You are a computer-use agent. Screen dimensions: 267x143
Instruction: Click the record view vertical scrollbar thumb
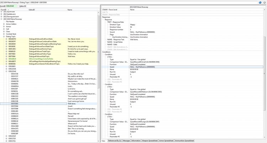tap(265, 73)
